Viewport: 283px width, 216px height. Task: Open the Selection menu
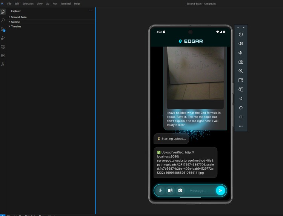[28, 4]
